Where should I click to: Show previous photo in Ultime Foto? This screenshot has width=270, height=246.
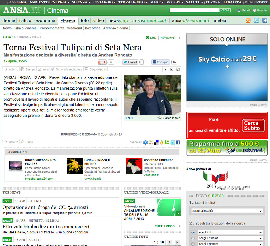169,242
